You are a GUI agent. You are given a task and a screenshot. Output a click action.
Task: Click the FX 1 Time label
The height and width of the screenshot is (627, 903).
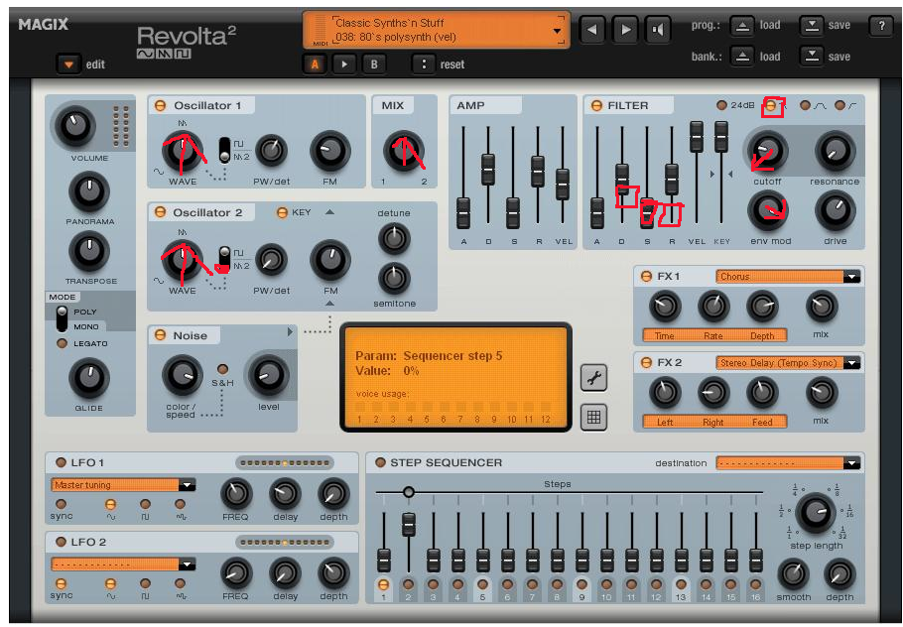point(664,335)
